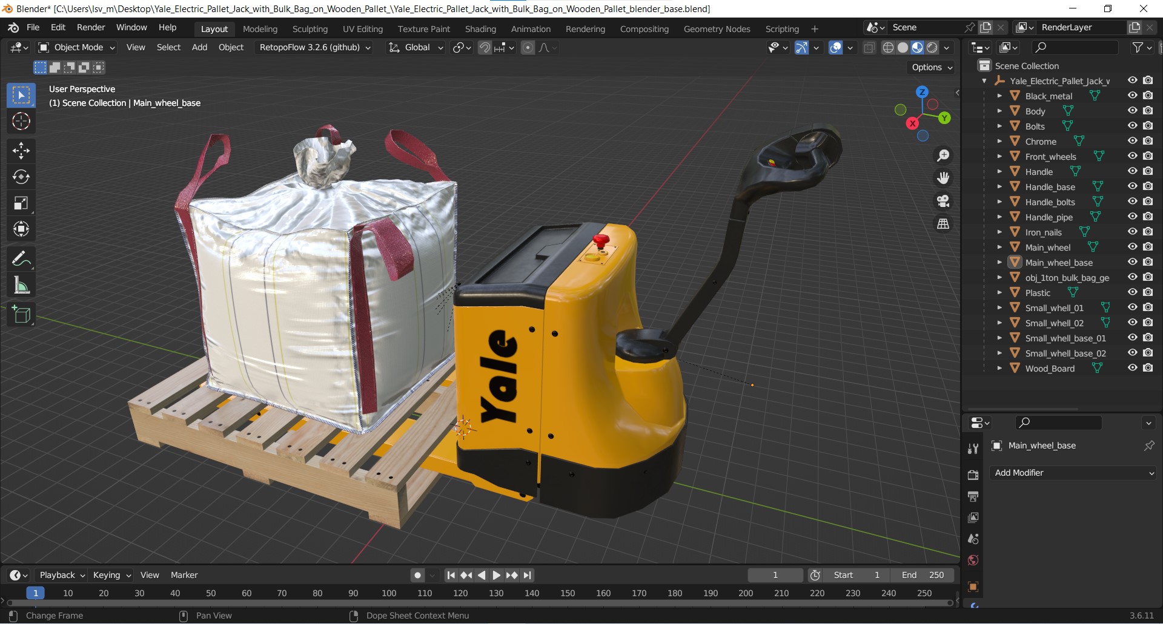The height and width of the screenshot is (624, 1163).
Task: Click the outliner search field
Action: click(1075, 47)
